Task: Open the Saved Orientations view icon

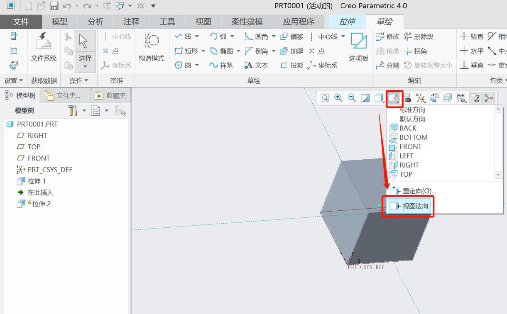Action: [x=393, y=98]
